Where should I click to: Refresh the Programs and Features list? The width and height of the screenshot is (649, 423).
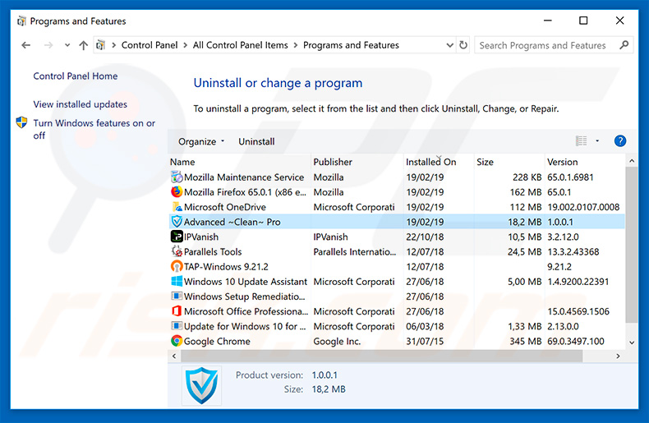click(x=463, y=44)
